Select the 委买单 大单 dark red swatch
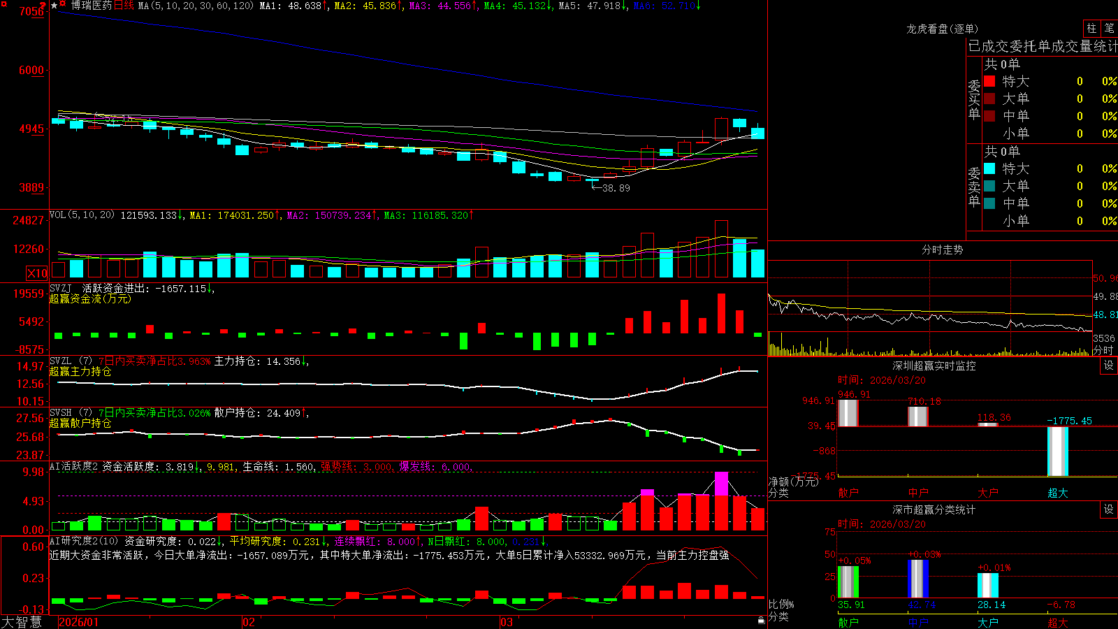Image resolution: width=1118 pixels, height=629 pixels. pyautogui.click(x=989, y=99)
